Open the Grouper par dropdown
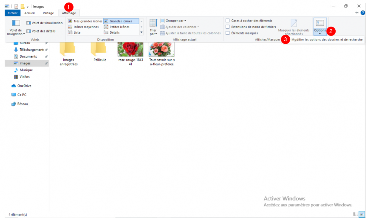This screenshot has height=218, width=366. click(175, 21)
